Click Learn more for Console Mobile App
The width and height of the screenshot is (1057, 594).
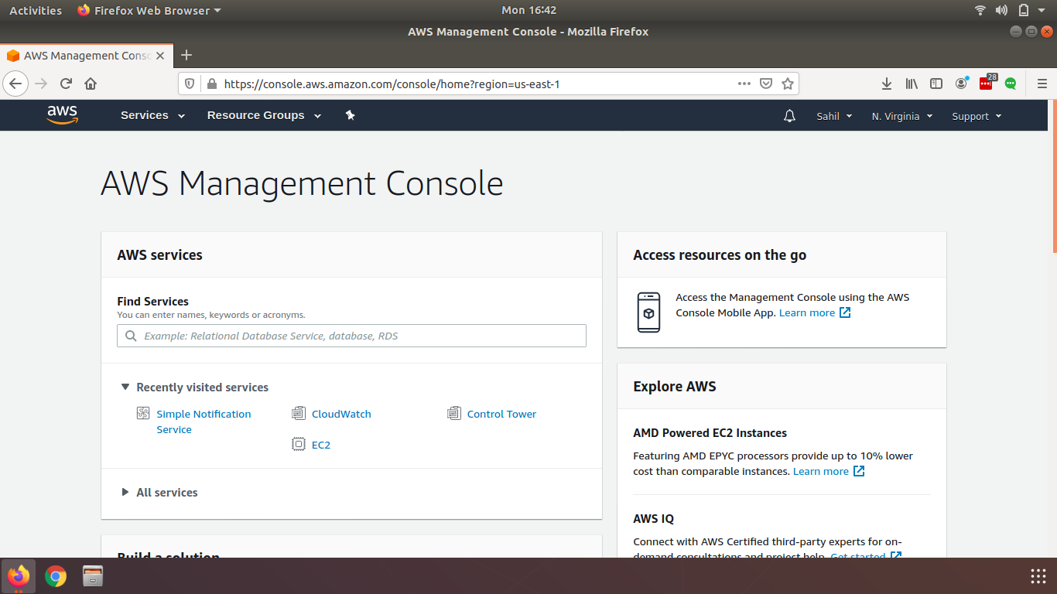coord(815,312)
